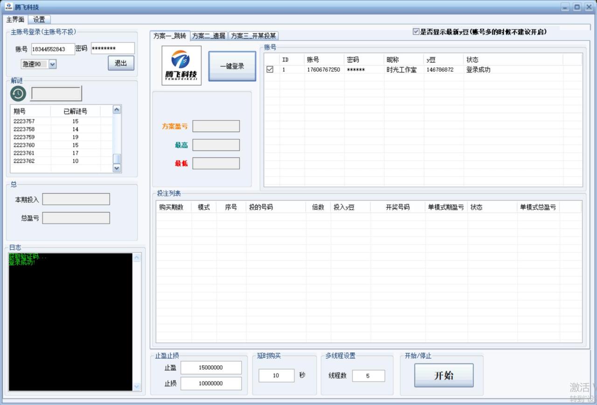Click the 一键登录 button
The image size is (597, 405).
click(232, 66)
